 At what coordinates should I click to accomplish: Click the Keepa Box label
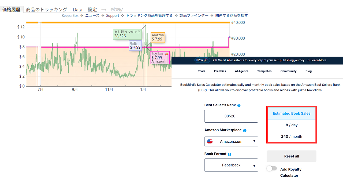70,15
